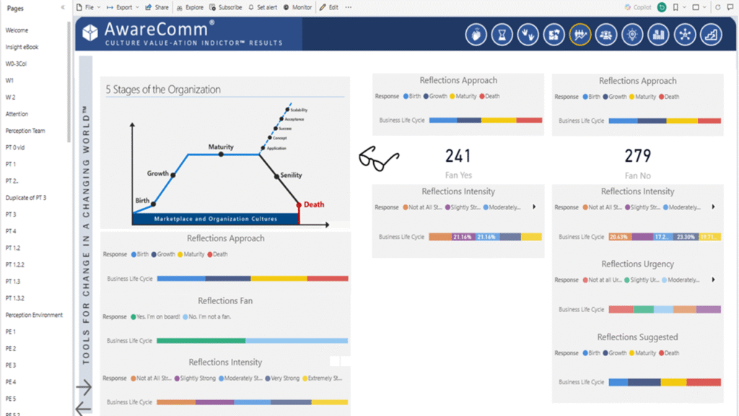Screen dimensions: 739x416
Task: Click green 'Yes' segment in Reflections Fan bar
Action: point(201,341)
